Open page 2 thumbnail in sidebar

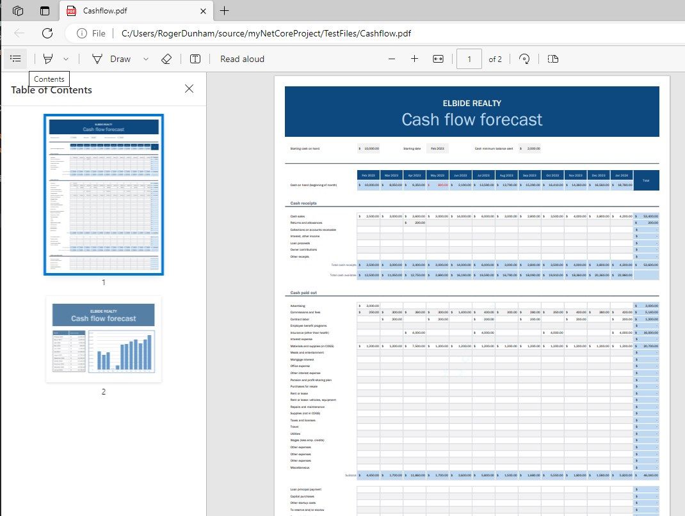click(103, 340)
